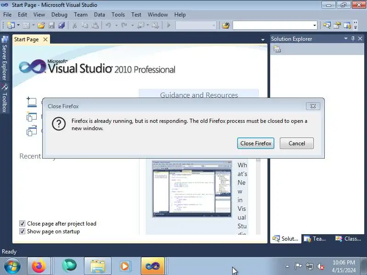Click the Open File folder icon

pos(41,25)
